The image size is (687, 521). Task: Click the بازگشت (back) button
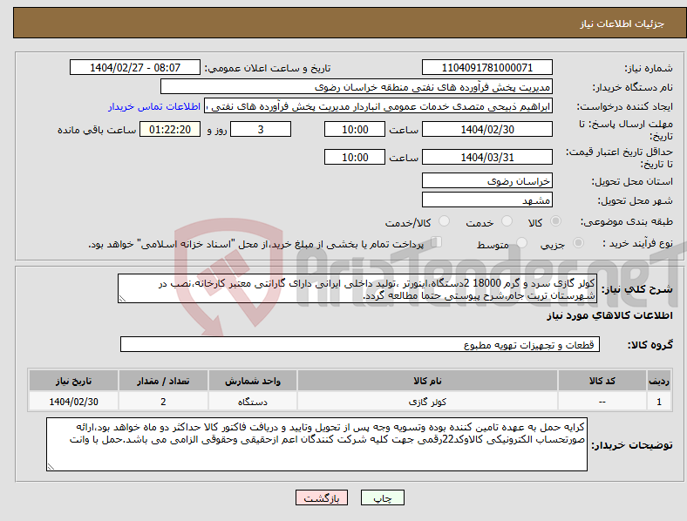pos(322,497)
